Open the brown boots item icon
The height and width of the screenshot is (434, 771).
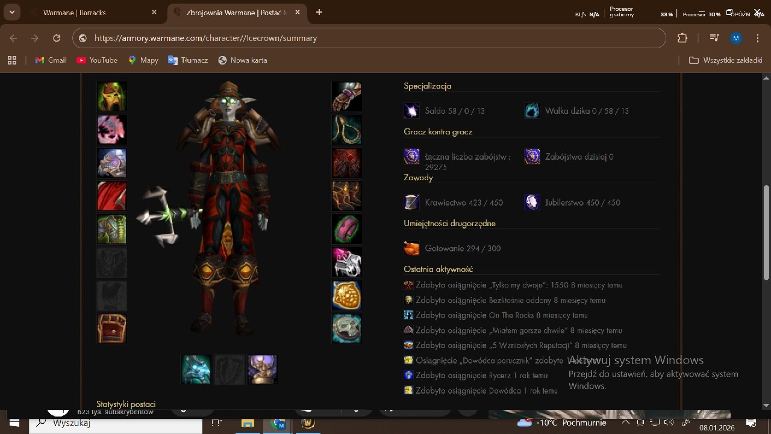(347, 196)
